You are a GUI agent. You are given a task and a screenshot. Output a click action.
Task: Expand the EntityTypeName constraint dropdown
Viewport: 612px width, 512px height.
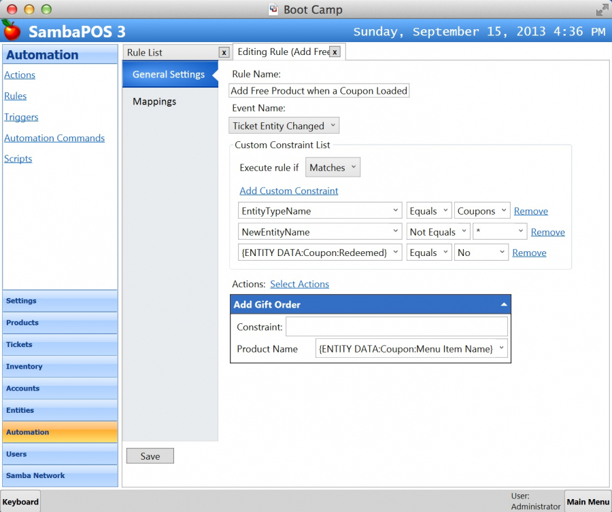point(320,211)
